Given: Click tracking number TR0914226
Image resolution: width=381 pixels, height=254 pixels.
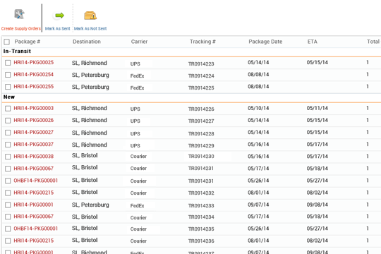Looking at the screenshot, I should (x=201, y=109).
